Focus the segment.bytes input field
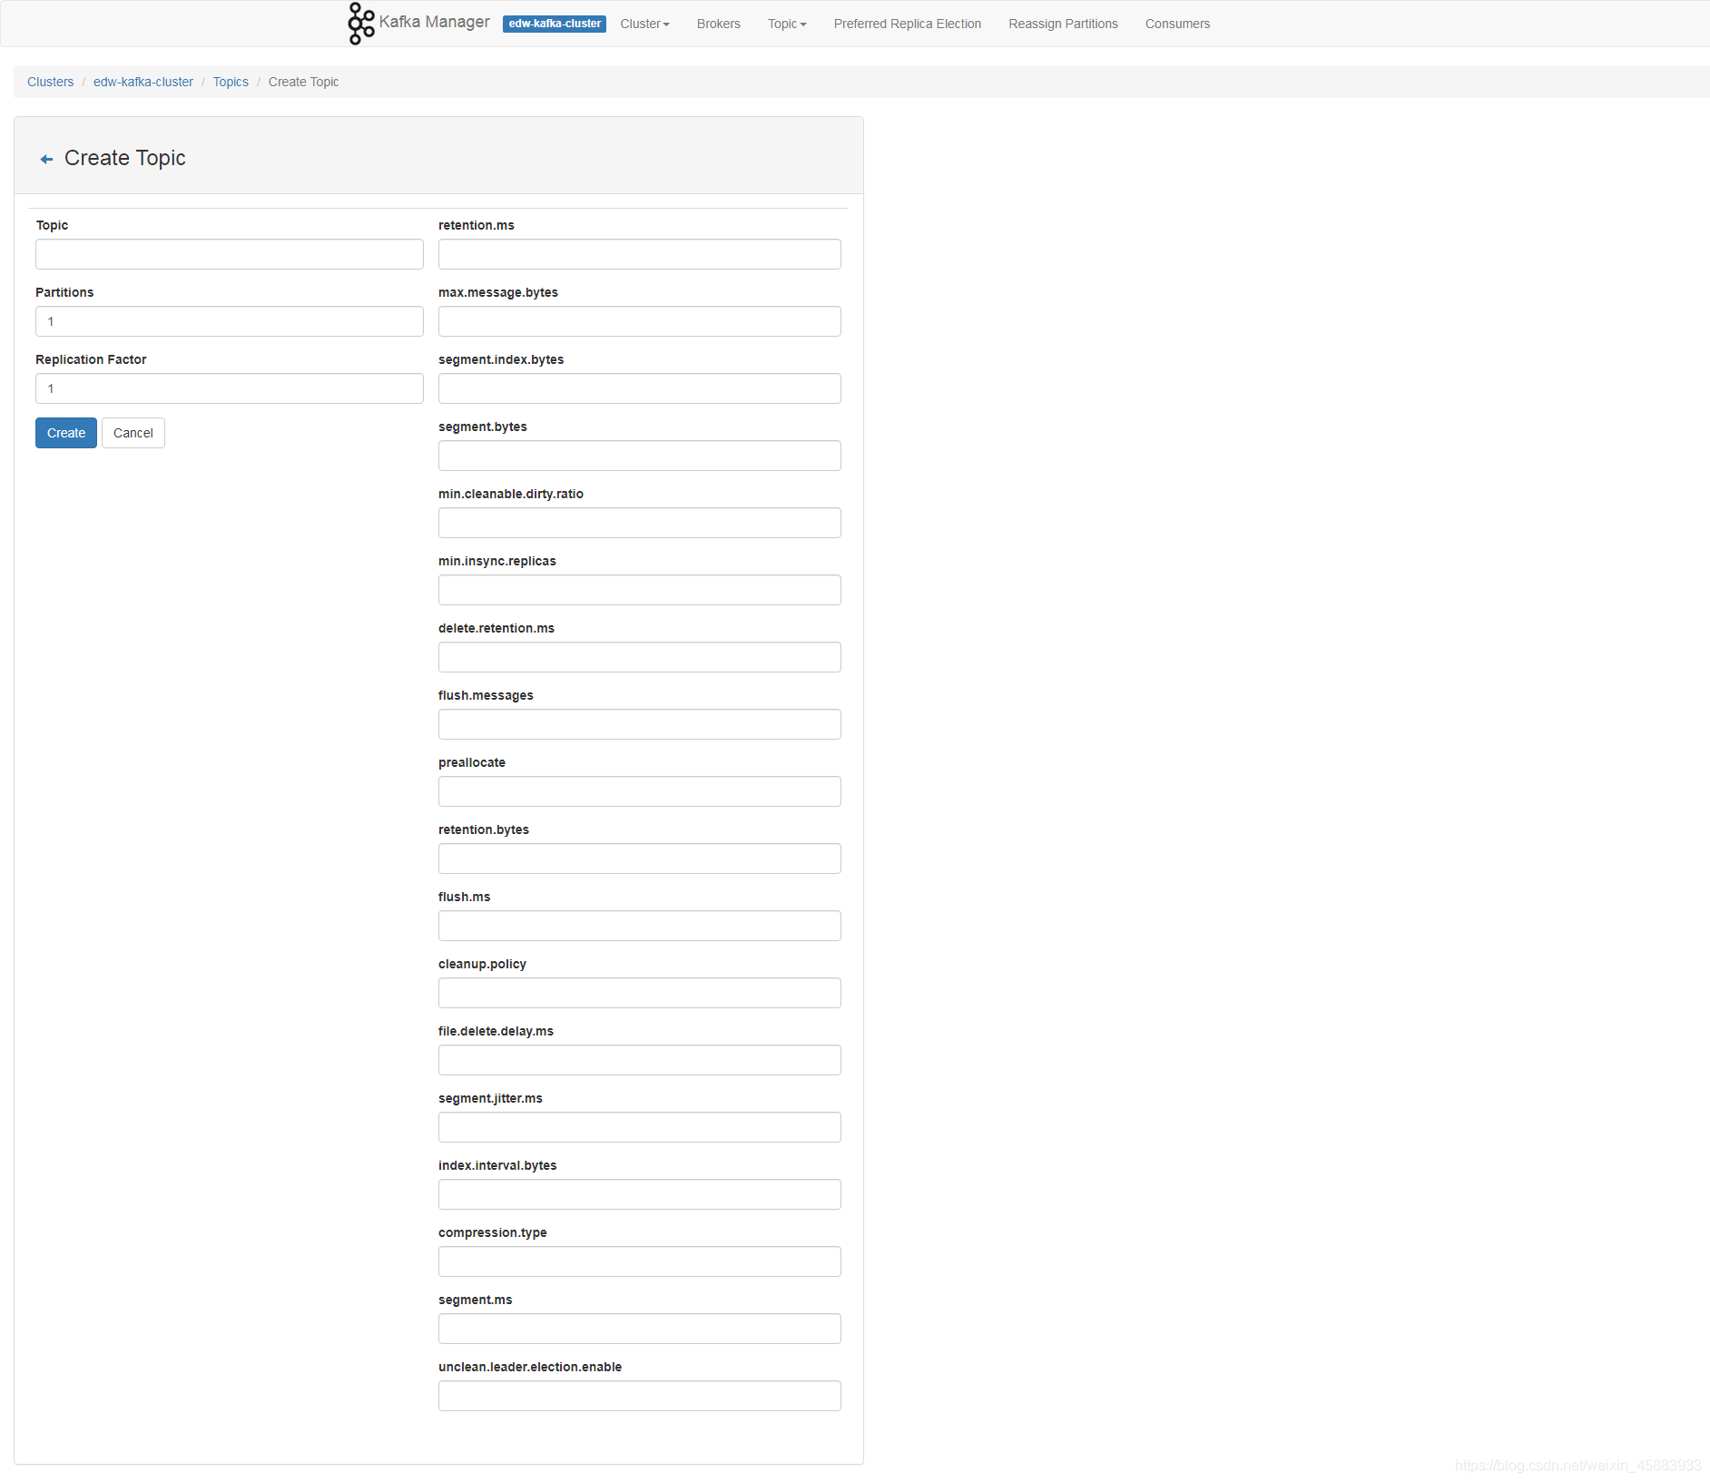Viewport: 1710px width, 1482px height. pyautogui.click(x=640, y=456)
